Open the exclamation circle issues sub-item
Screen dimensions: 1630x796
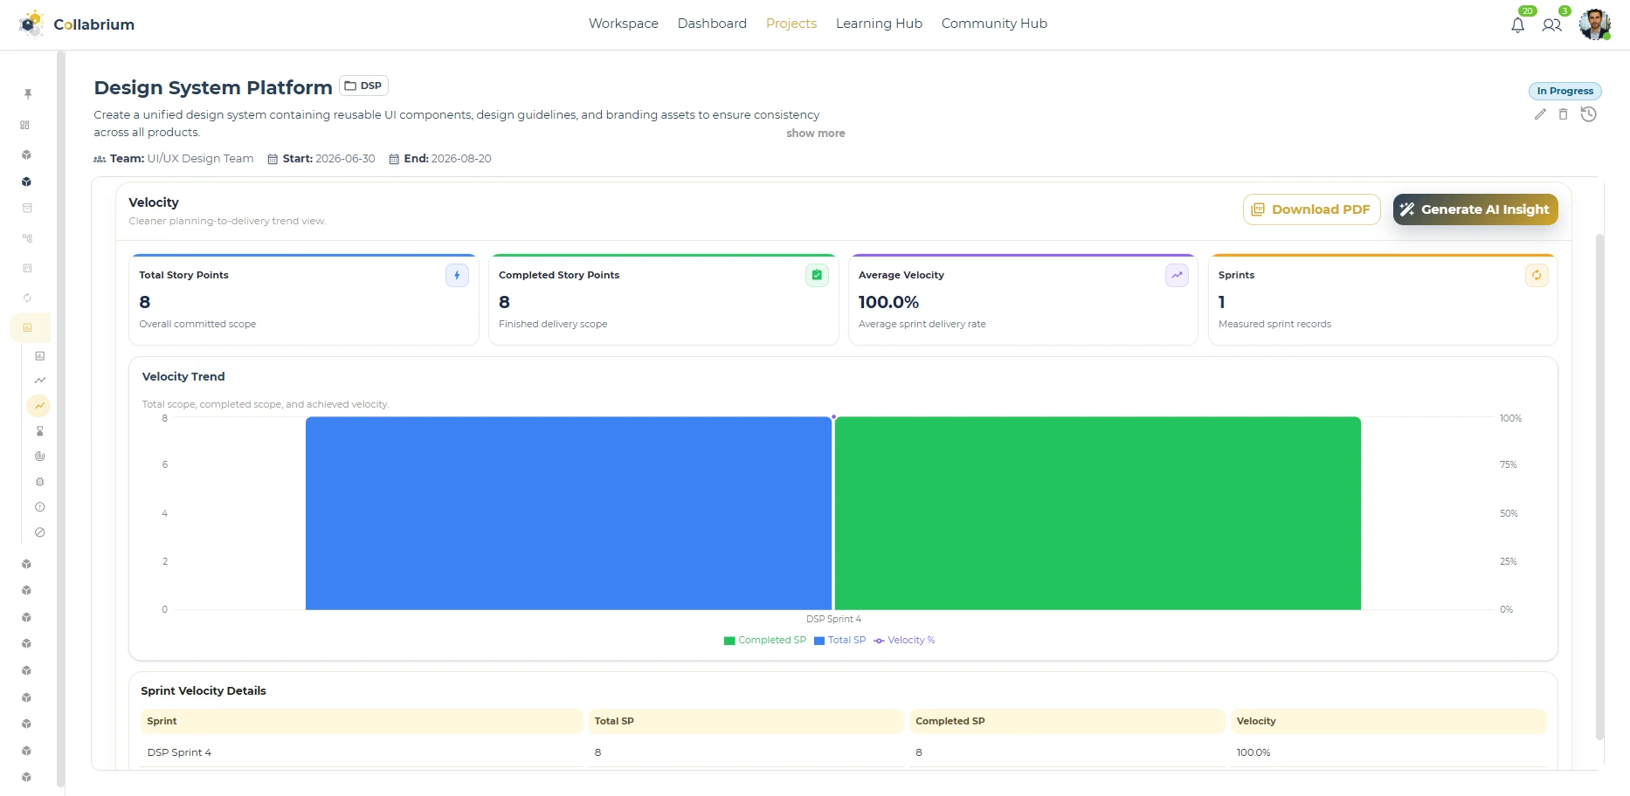point(40,507)
